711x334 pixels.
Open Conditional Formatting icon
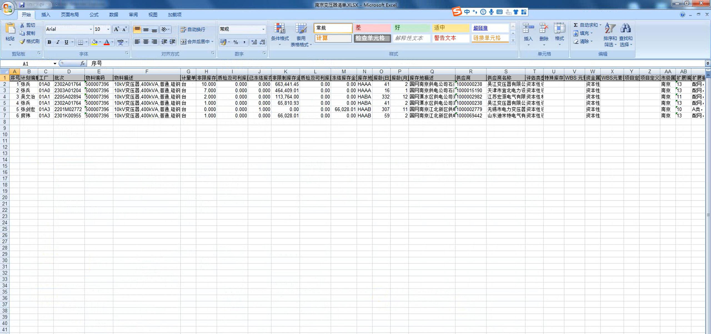(x=279, y=29)
